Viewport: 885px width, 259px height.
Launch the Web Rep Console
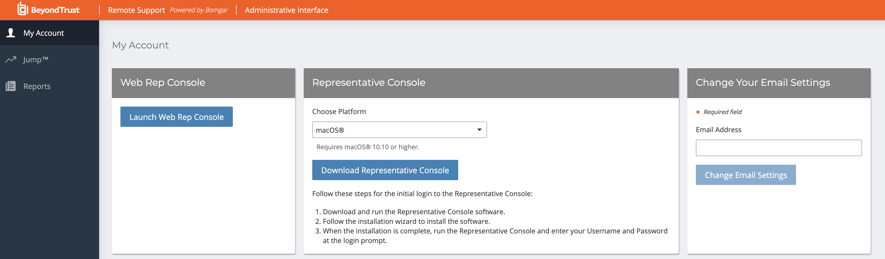[176, 117]
